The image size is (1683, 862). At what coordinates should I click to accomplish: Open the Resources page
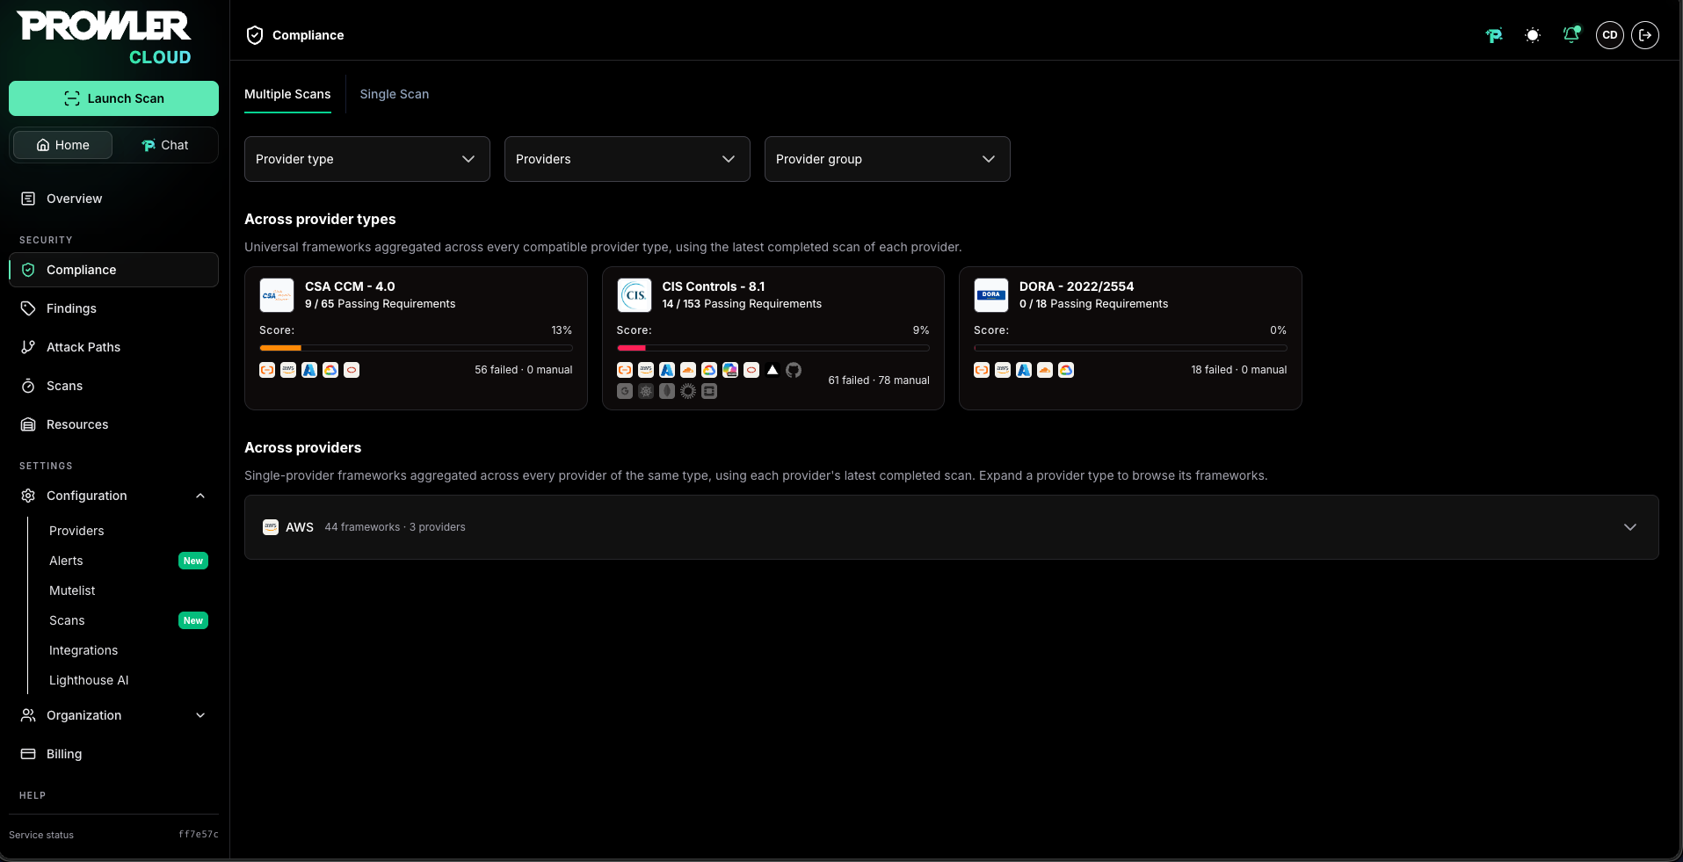coord(113,424)
